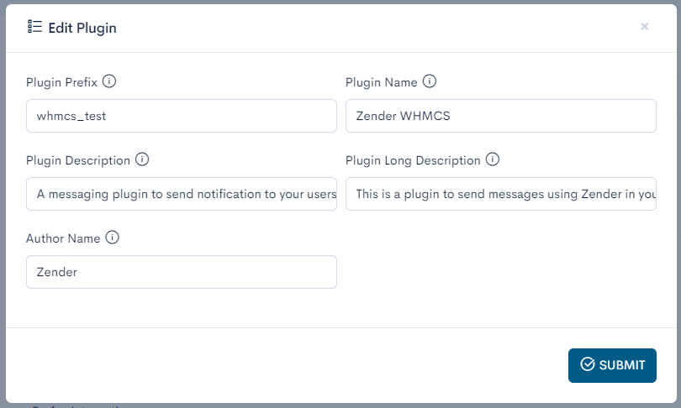This screenshot has height=408, width=681.
Task: Click into the Plugin Long Description field
Action: pos(501,194)
